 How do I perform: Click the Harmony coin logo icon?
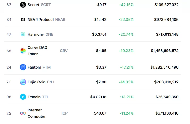(x=23, y=34)
